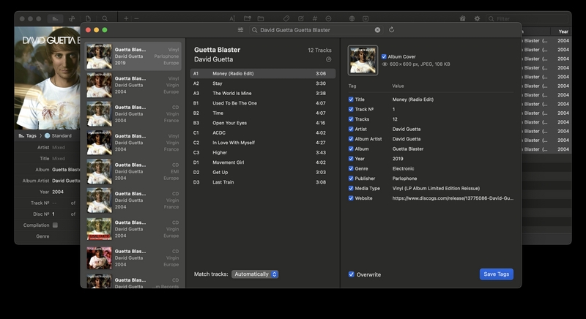Clear the David Guetta search field text
This screenshot has width=586, height=319.
377,30
